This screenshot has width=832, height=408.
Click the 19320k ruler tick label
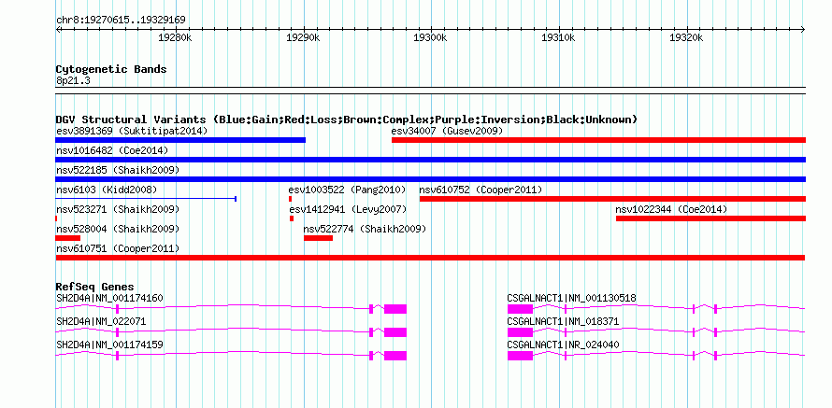686,38
